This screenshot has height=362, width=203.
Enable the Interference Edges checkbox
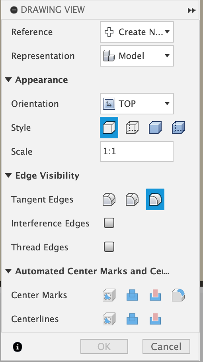(109, 223)
